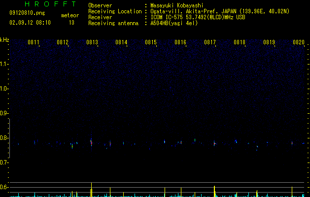Screen dimensions: 310x197
Task: Select observer name Masayuki Kobayashi
Action: click(177, 5)
